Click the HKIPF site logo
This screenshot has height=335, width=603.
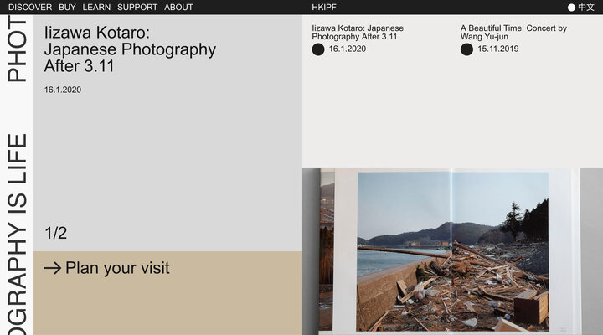point(324,8)
